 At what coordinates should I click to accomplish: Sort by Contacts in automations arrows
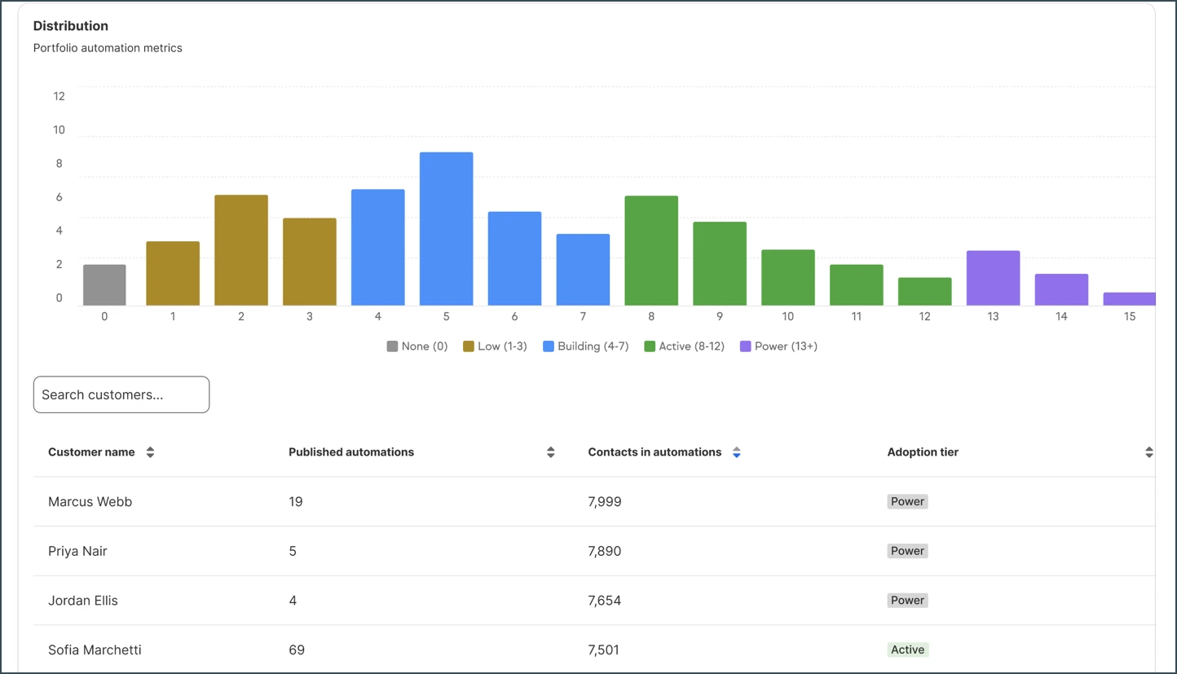point(737,452)
